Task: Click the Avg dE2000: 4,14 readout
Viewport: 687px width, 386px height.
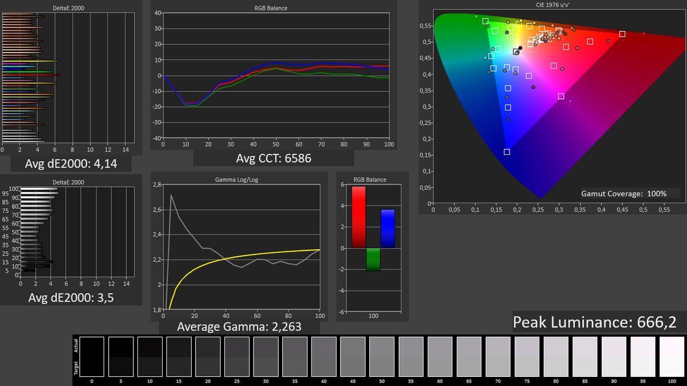Action: coord(71,164)
